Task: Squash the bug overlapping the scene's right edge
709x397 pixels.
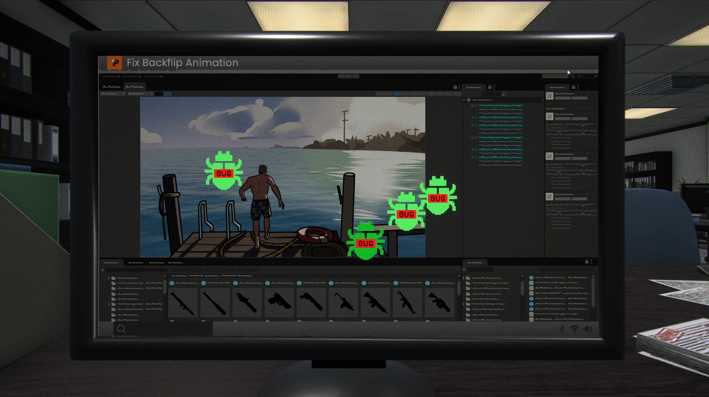Action: point(438,195)
